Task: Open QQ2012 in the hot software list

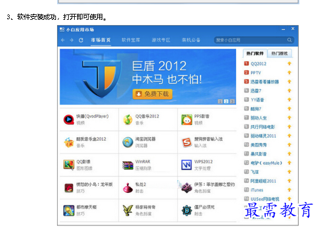Action: (258, 64)
